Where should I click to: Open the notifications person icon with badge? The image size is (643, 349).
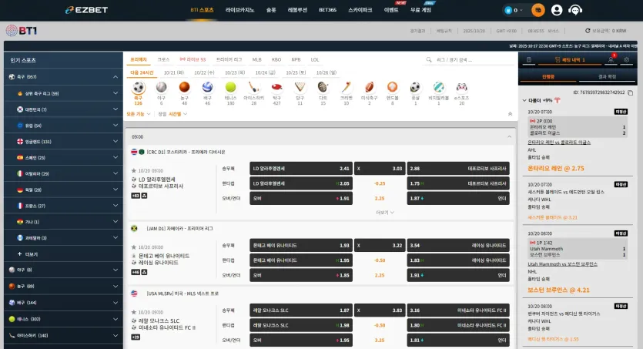click(x=611, y=59)
